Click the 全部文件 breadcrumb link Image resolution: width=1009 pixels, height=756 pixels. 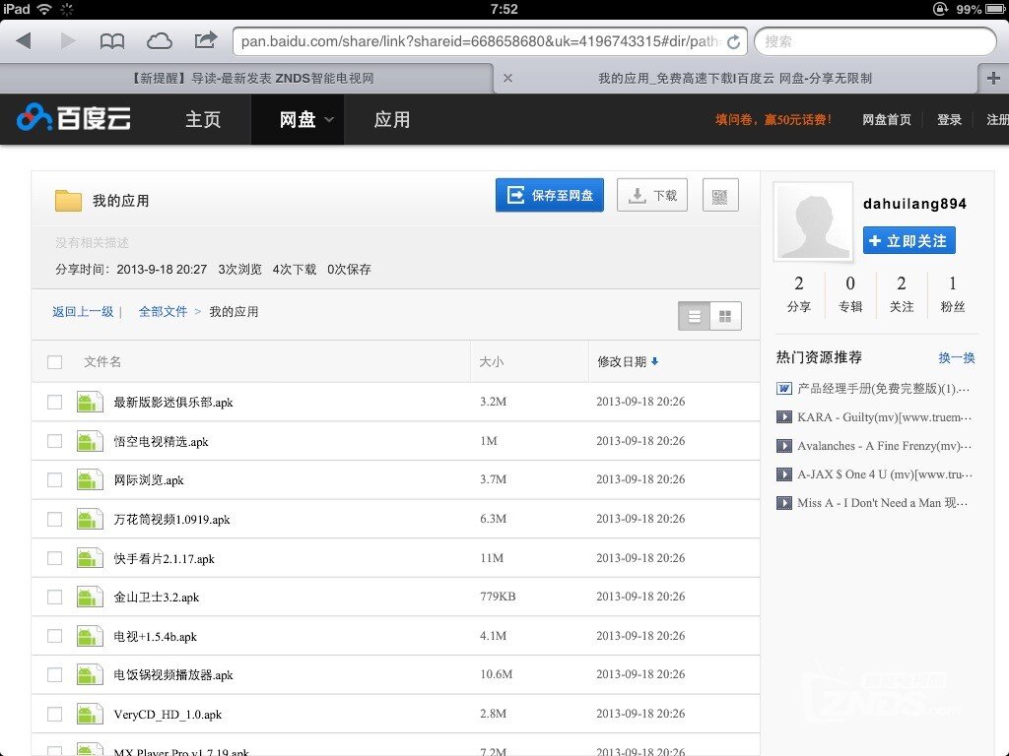pos(163,312)
